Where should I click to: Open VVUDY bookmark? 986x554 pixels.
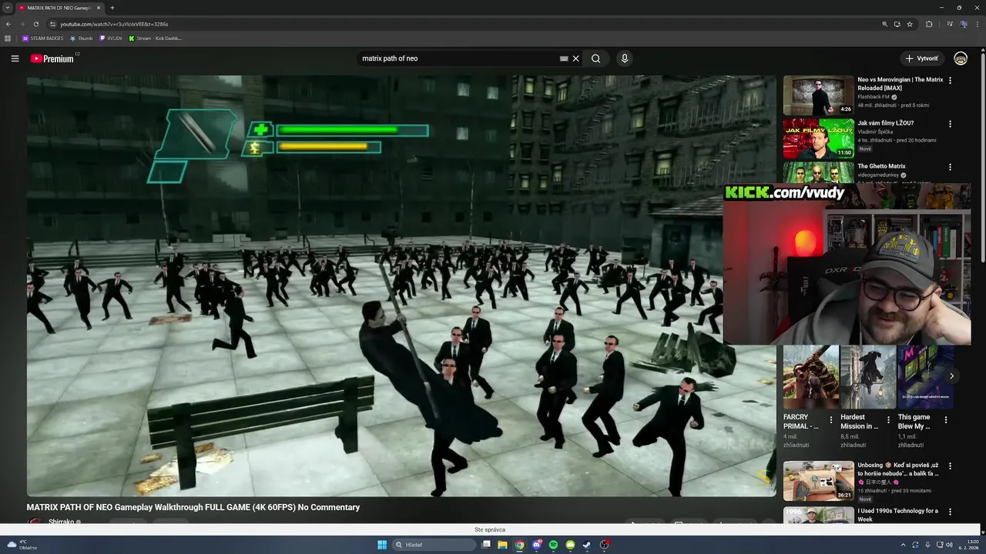tap(110, 38)
